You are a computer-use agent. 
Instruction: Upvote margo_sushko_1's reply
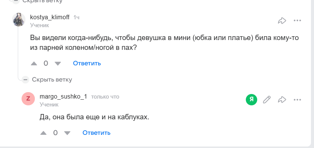[x=44, y=133]
